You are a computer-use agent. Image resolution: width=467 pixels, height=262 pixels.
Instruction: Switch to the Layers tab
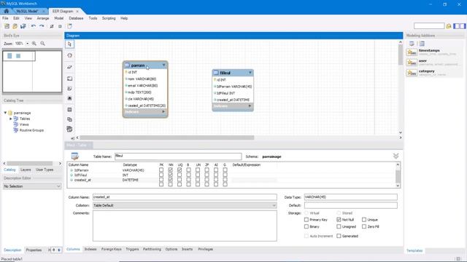click(26, 170)
